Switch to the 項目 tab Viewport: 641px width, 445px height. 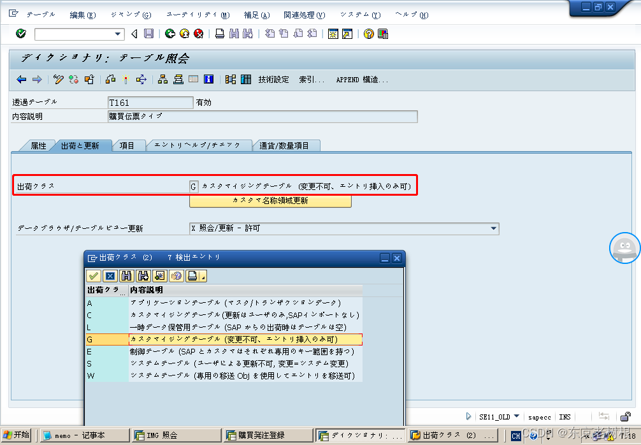point(127,145)
